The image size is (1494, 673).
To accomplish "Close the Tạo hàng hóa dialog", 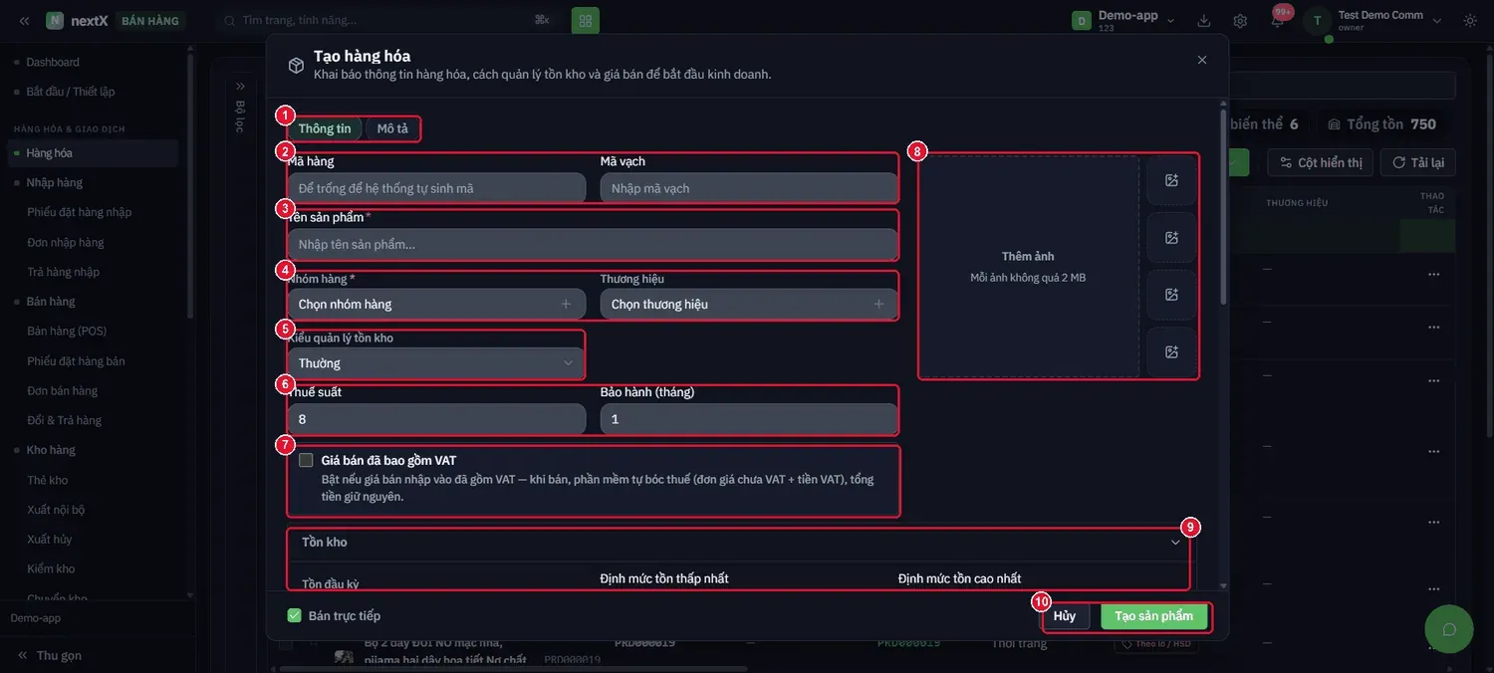I will tap(1202, 60).
